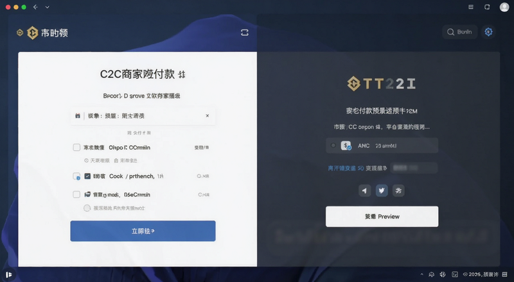Click the blurred value field in dark panel

[414, 168]
